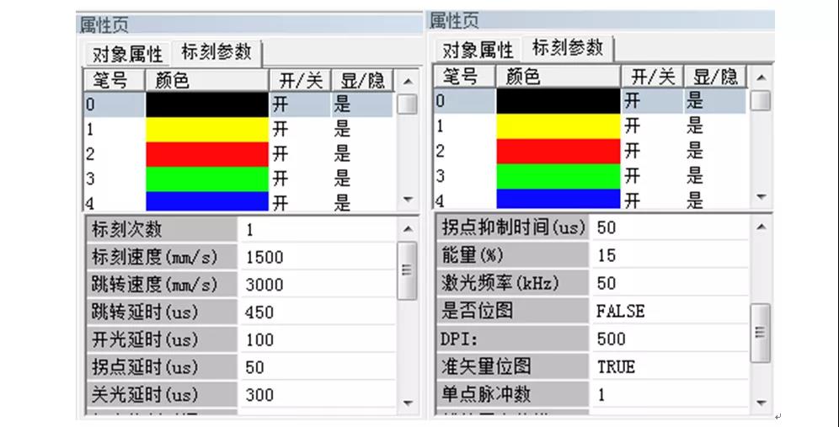839x427 pixels.
Task: Click parameter list scroll-up arrow in right panel
Action: [761, 227]
